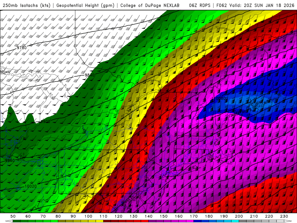Click the 10080 contour label in blue region
This screenshot has width=297, height=223.
(x=220, y=98)
